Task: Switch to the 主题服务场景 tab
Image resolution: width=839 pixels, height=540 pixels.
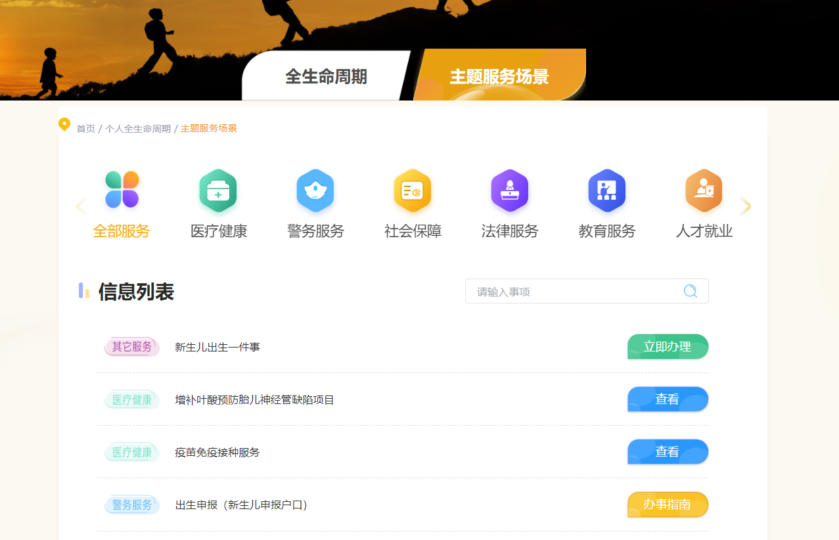Action: pos(499,77)
